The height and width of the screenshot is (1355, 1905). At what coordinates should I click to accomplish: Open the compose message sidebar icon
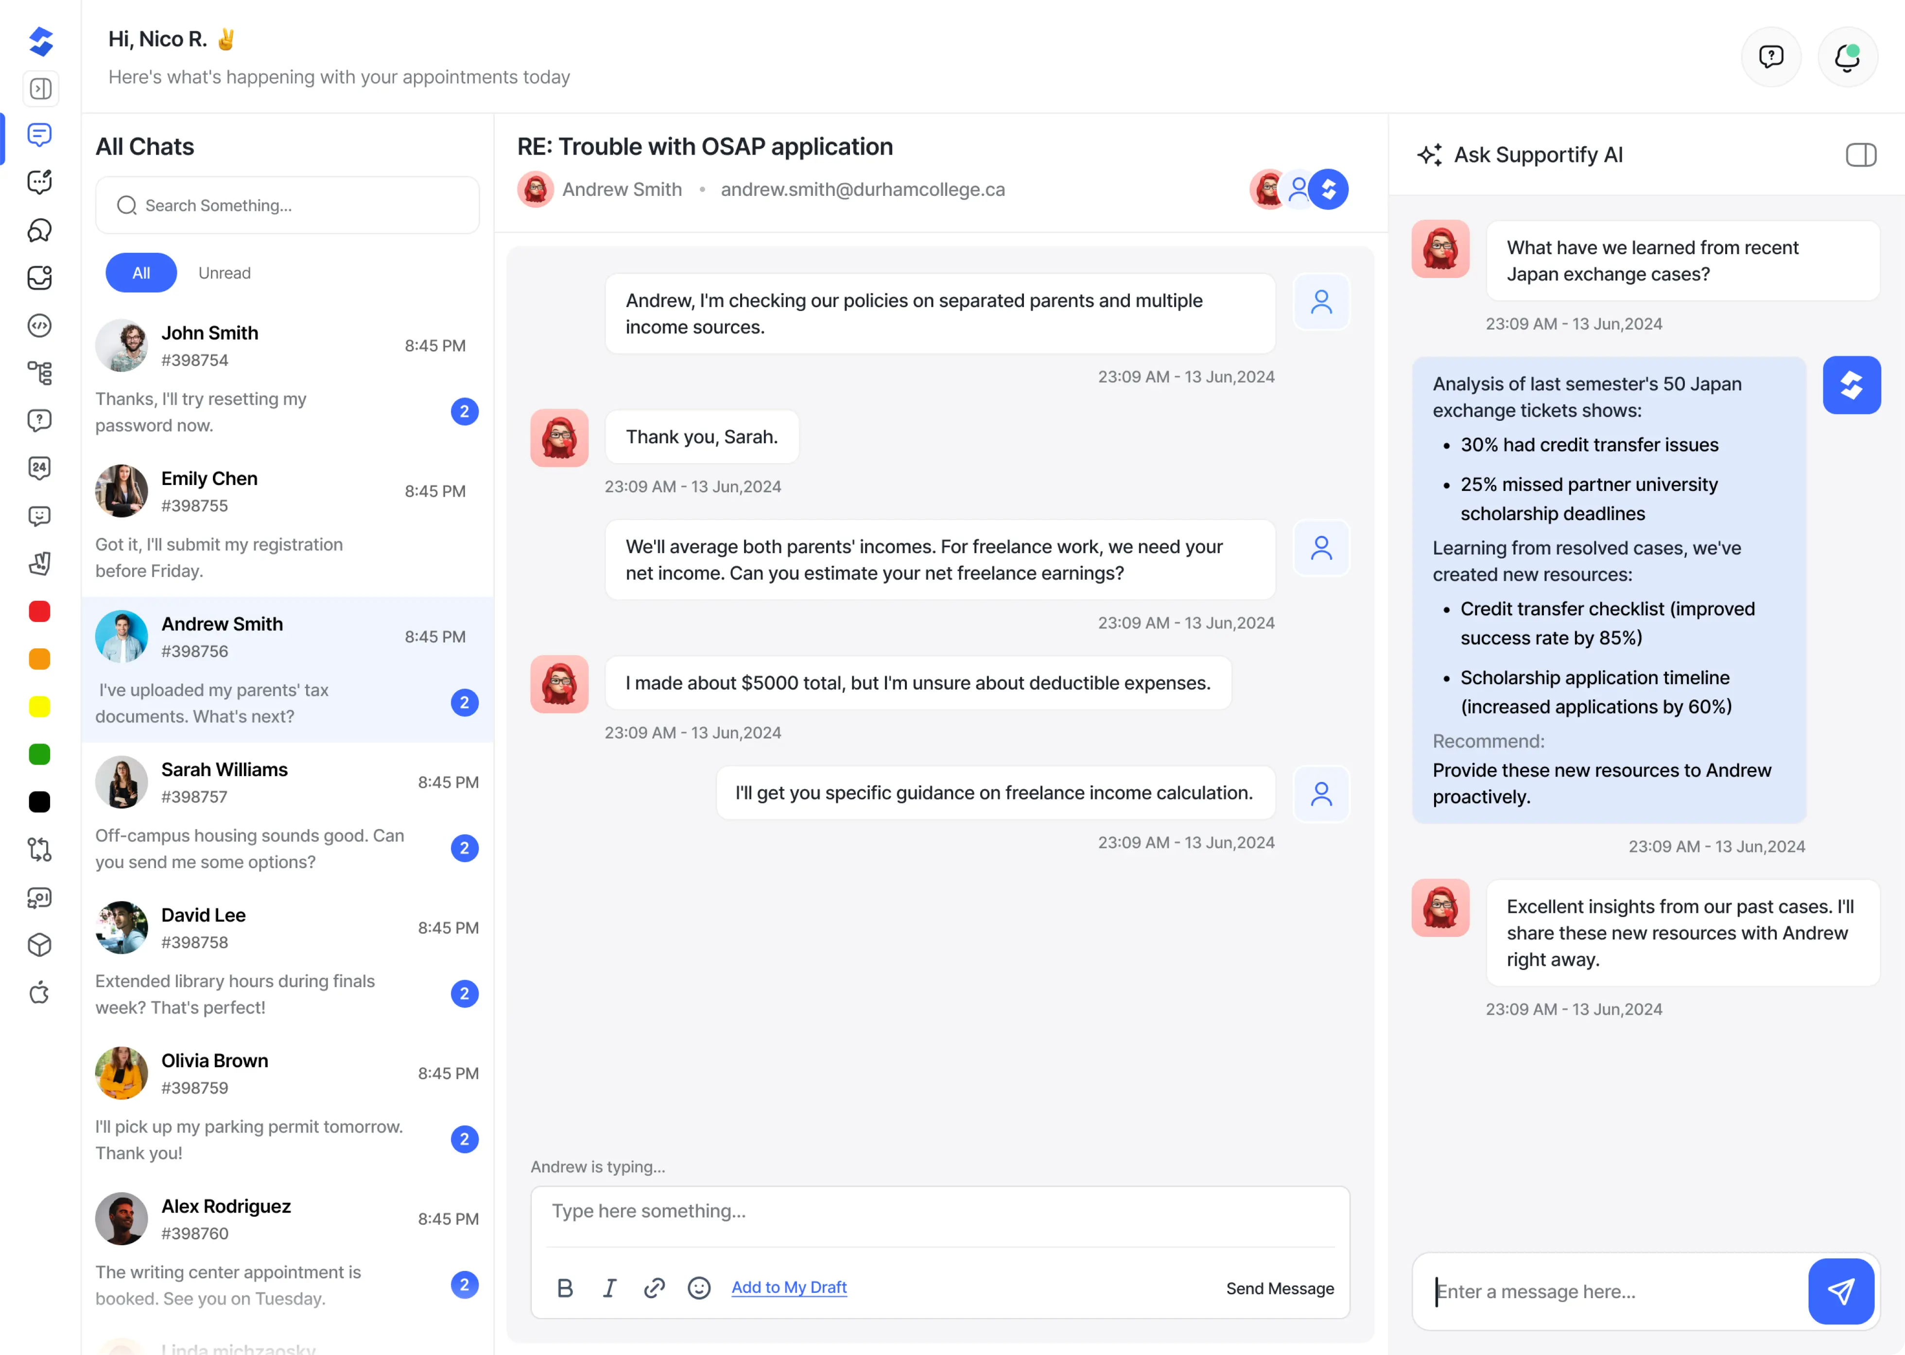coord(39,182)
